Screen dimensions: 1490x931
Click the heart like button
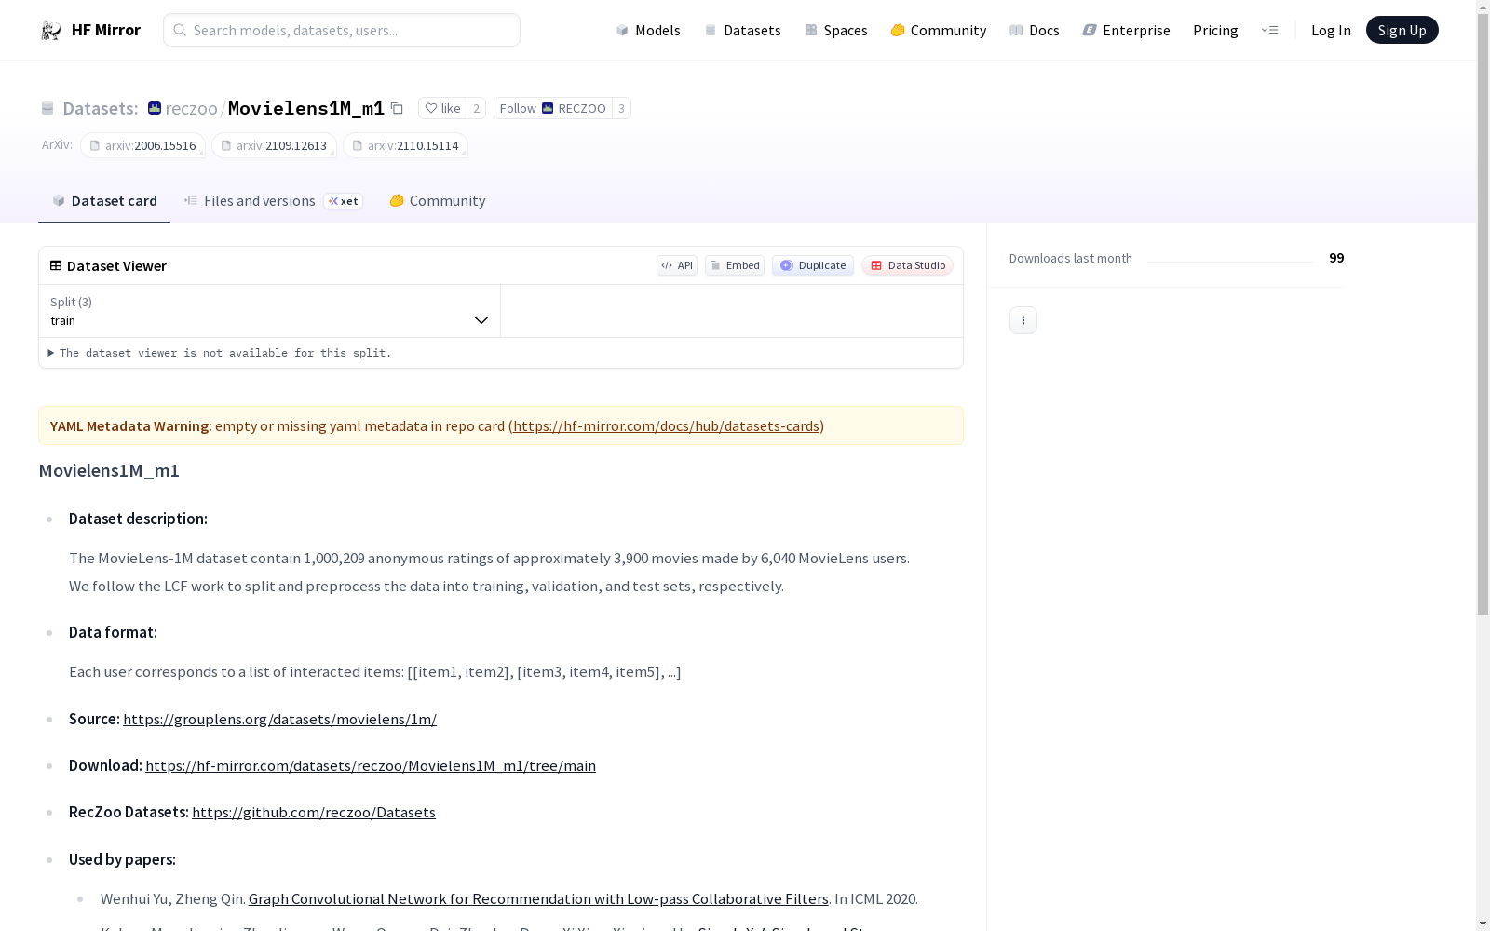click(x=442, y=108)
